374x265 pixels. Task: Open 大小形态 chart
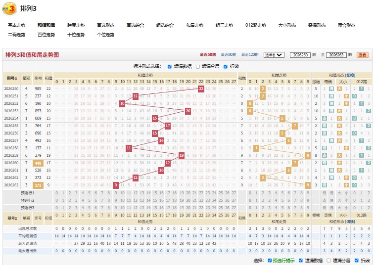tap(287, 25)
